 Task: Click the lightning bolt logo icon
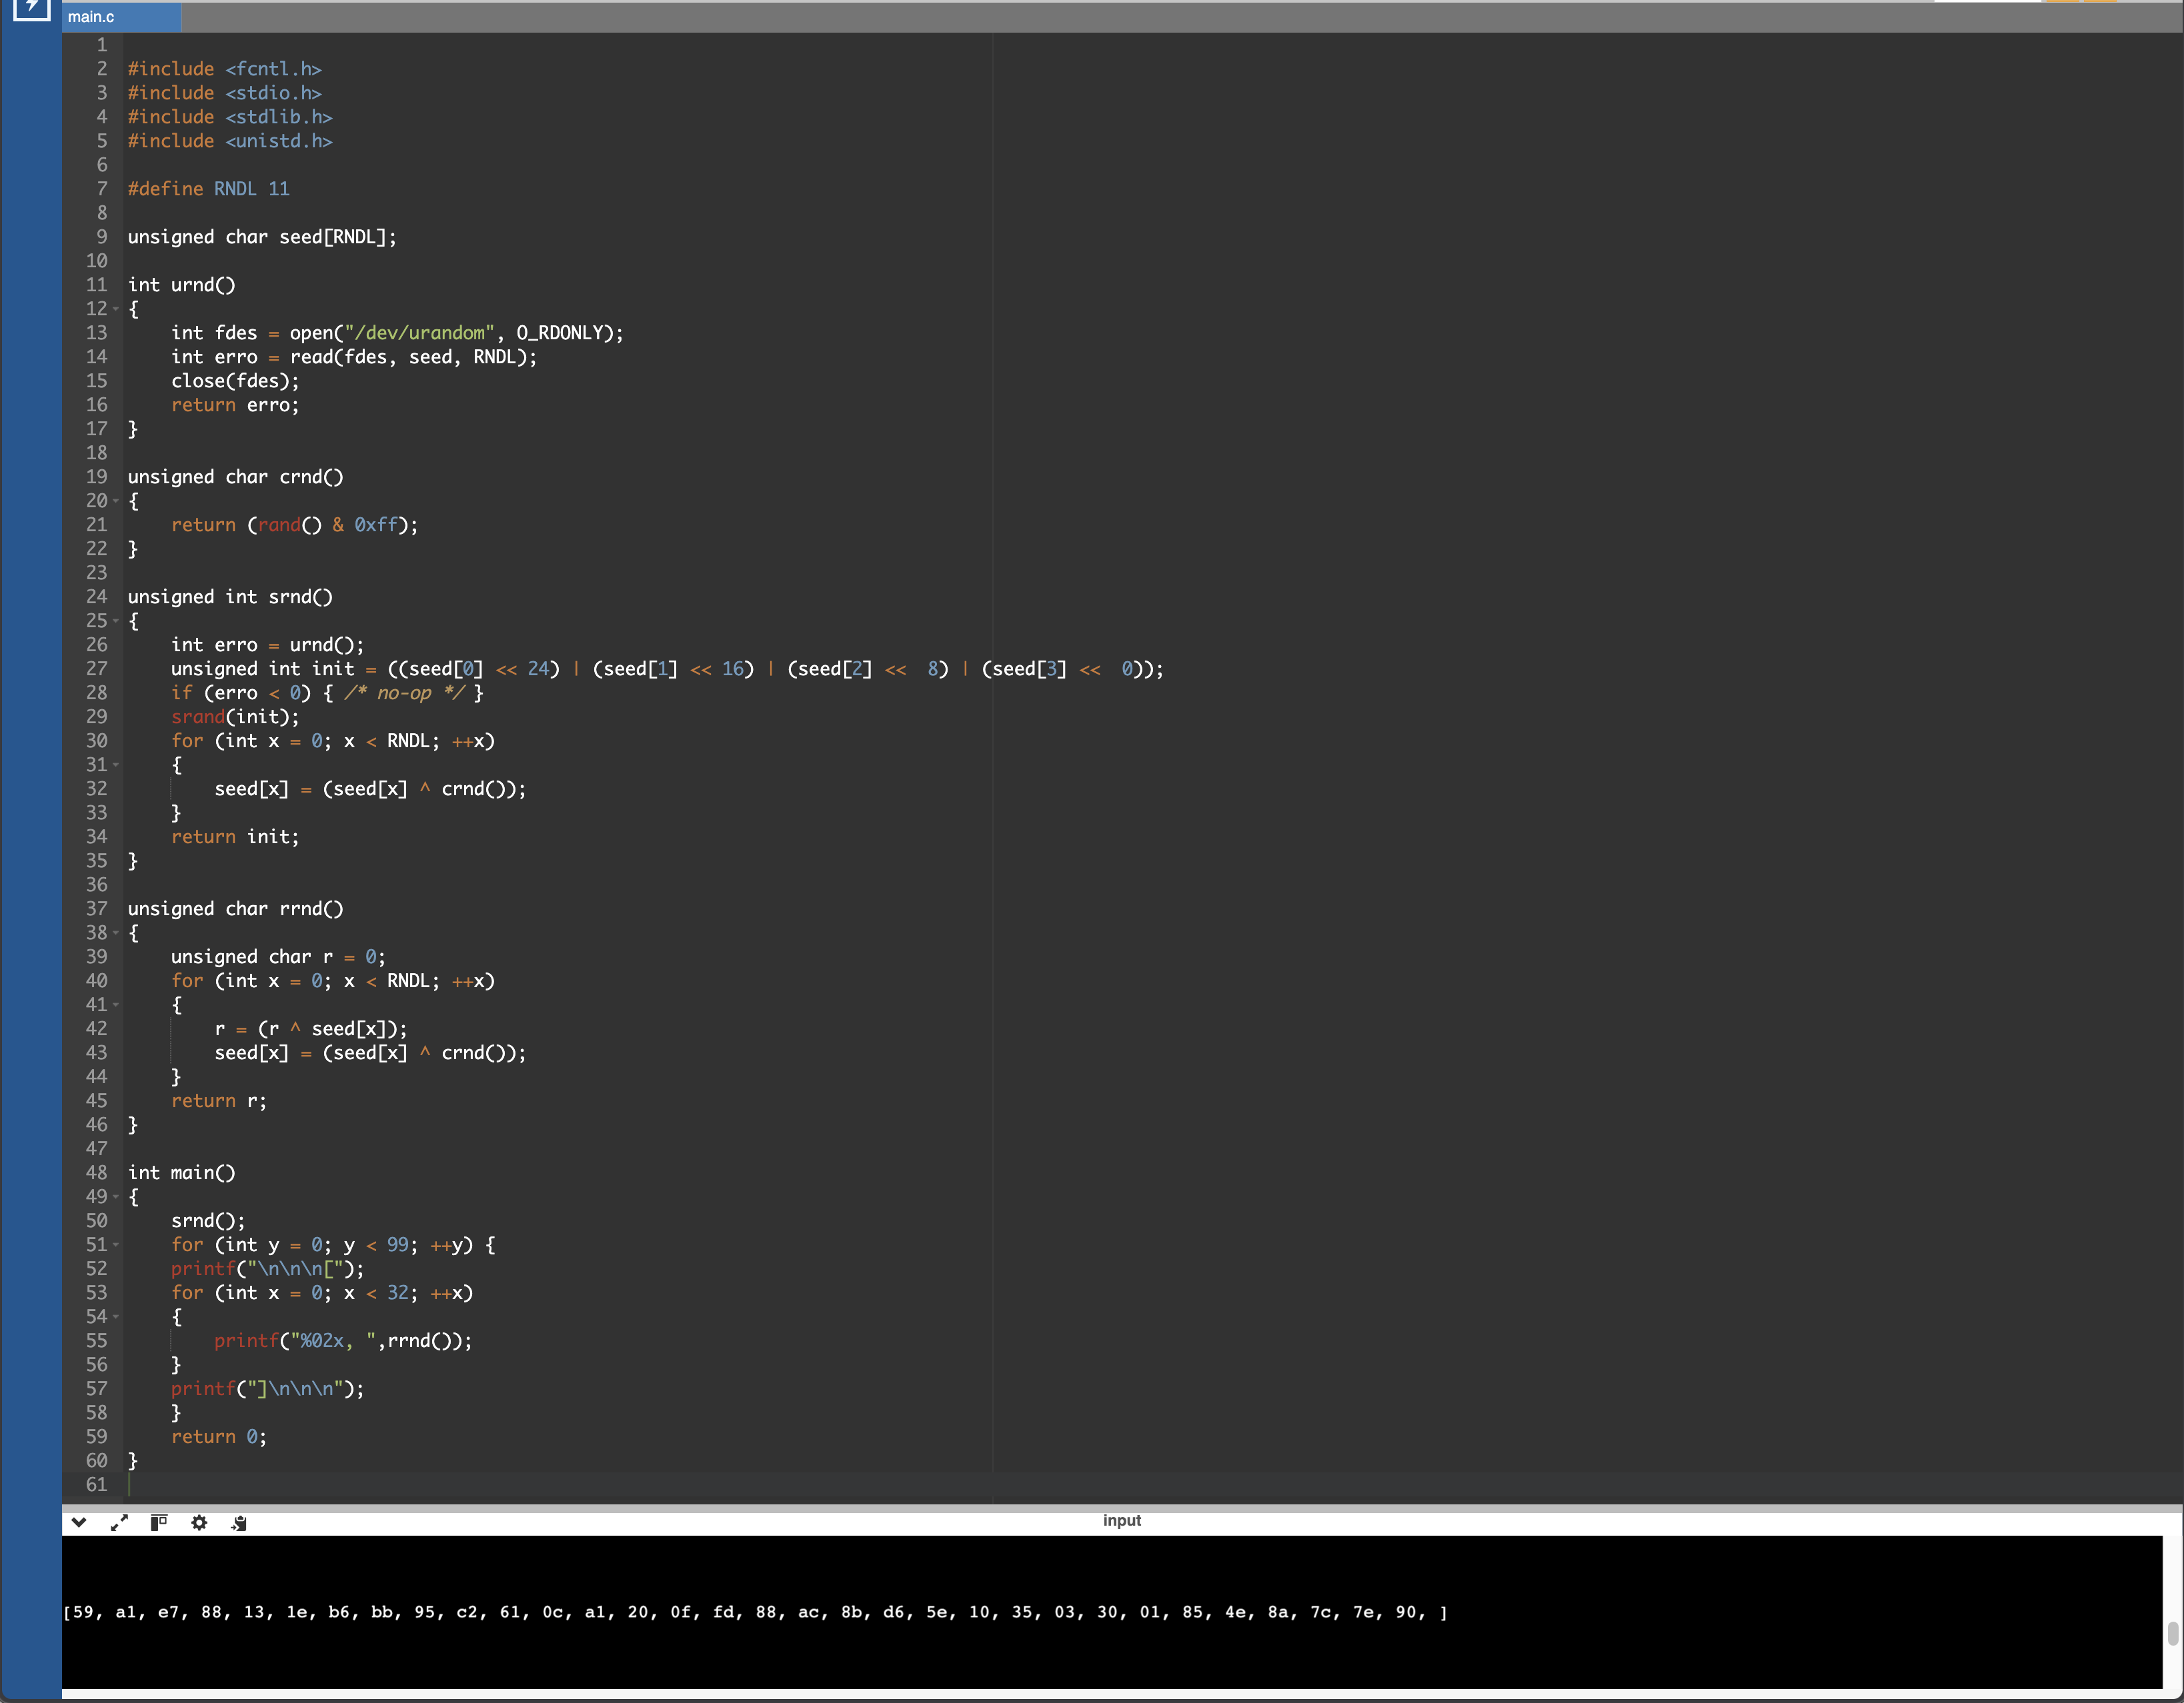pyautogui.click(x=31, y=9)
